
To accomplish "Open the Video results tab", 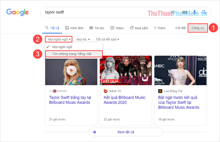I will tap(117, 28).
